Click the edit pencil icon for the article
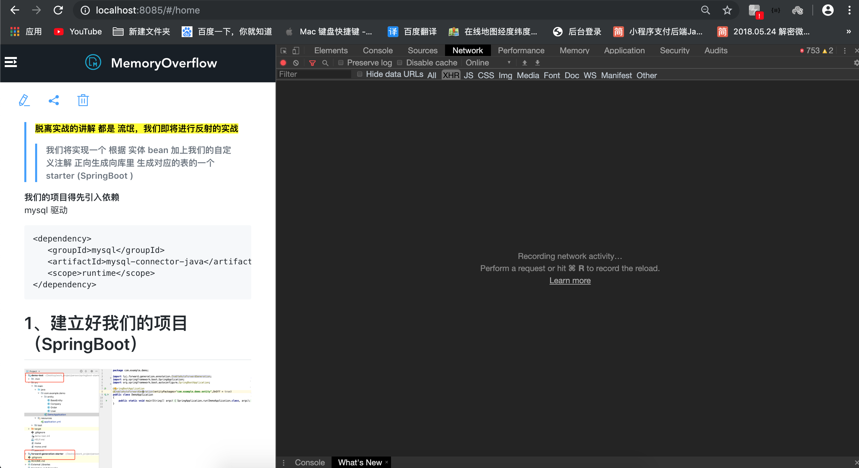 [x=24, y=100]
